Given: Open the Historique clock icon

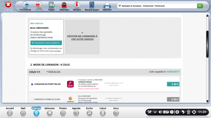Looking at the screenshot, I should coord(64,6).
